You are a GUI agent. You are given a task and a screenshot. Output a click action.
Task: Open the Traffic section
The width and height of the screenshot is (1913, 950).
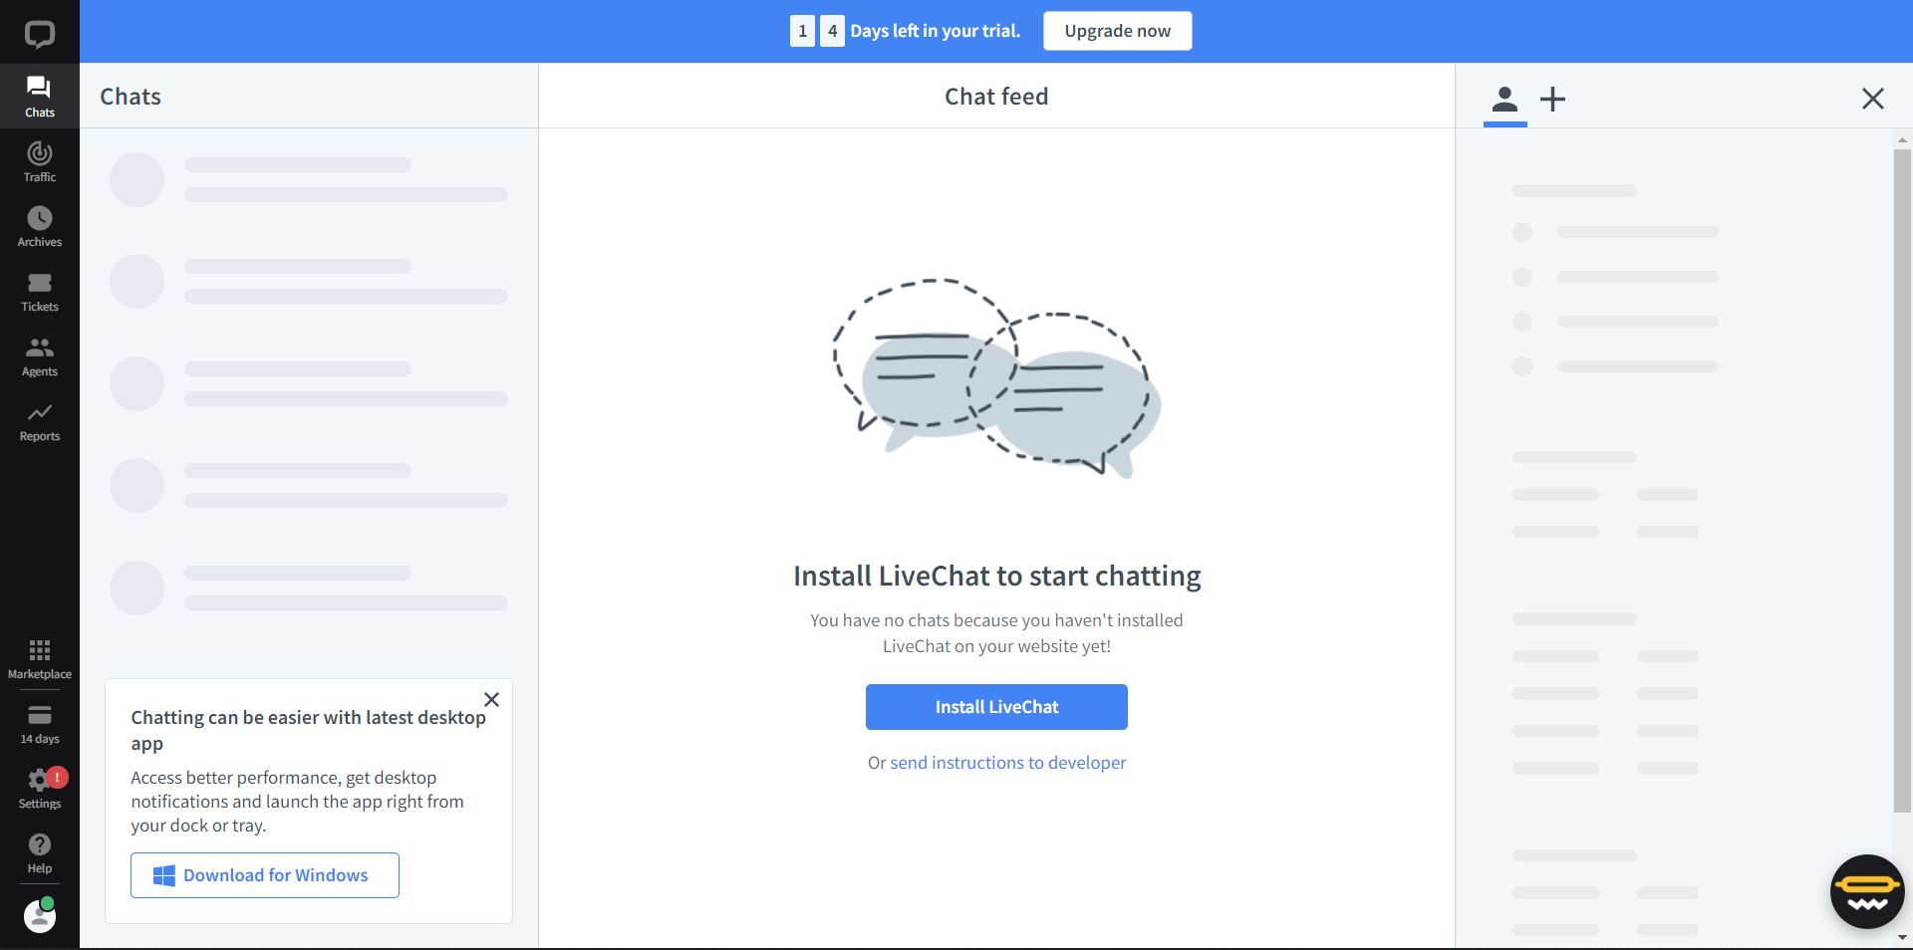40,161
